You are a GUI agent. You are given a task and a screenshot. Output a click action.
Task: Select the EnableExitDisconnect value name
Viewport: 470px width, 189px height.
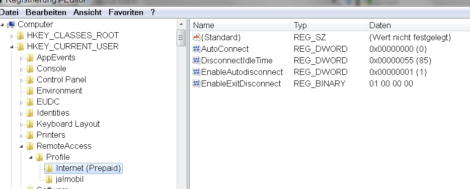click(x=241, y=83)
